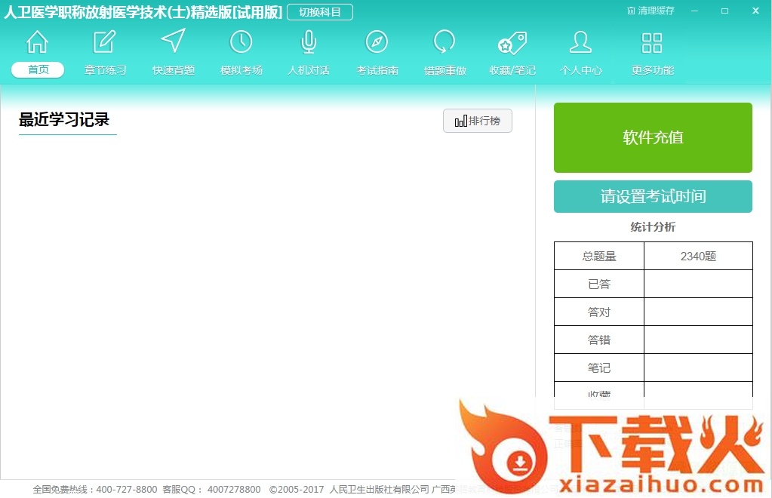
Task: Open the exam guide compass icon
Action: [x=377, y=42]
